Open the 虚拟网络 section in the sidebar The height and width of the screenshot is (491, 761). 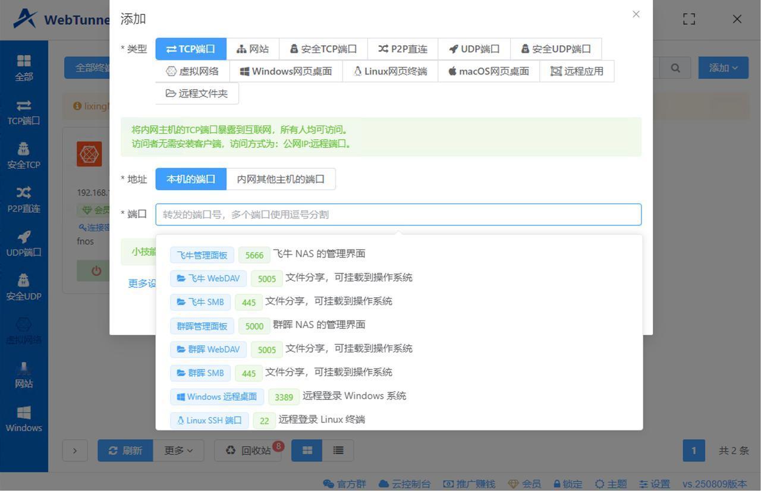tap(24, 331)
